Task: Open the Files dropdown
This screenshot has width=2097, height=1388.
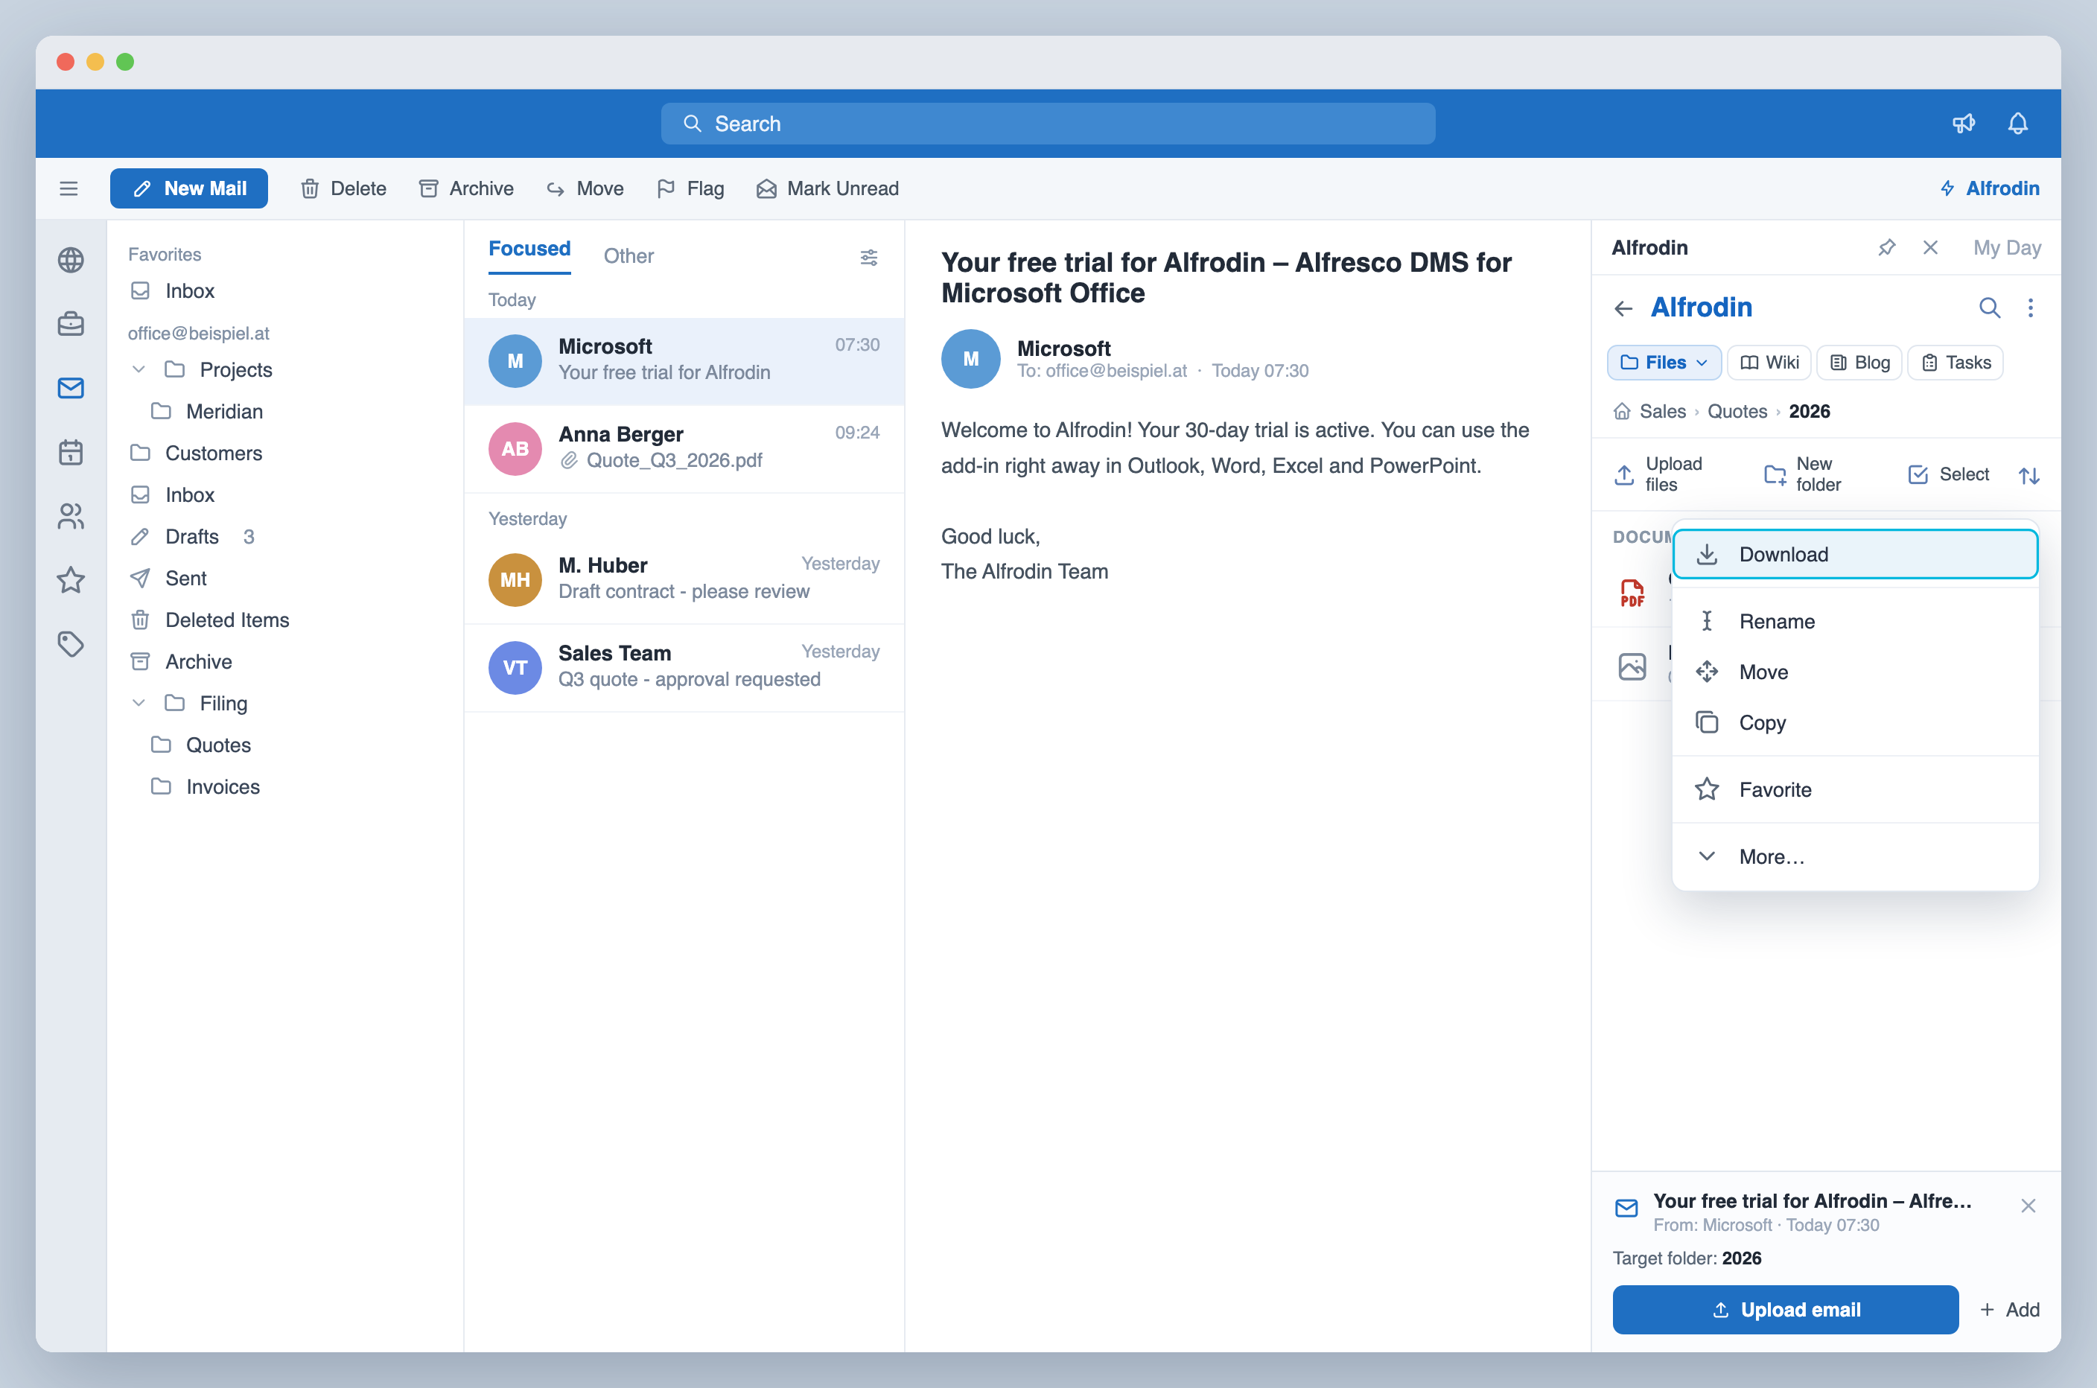Action: (x=1664, y=363)
